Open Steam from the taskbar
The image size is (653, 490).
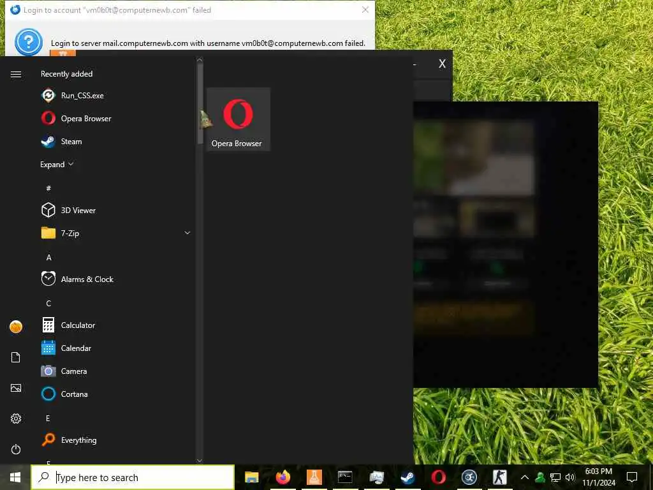[x=407, y=477]
